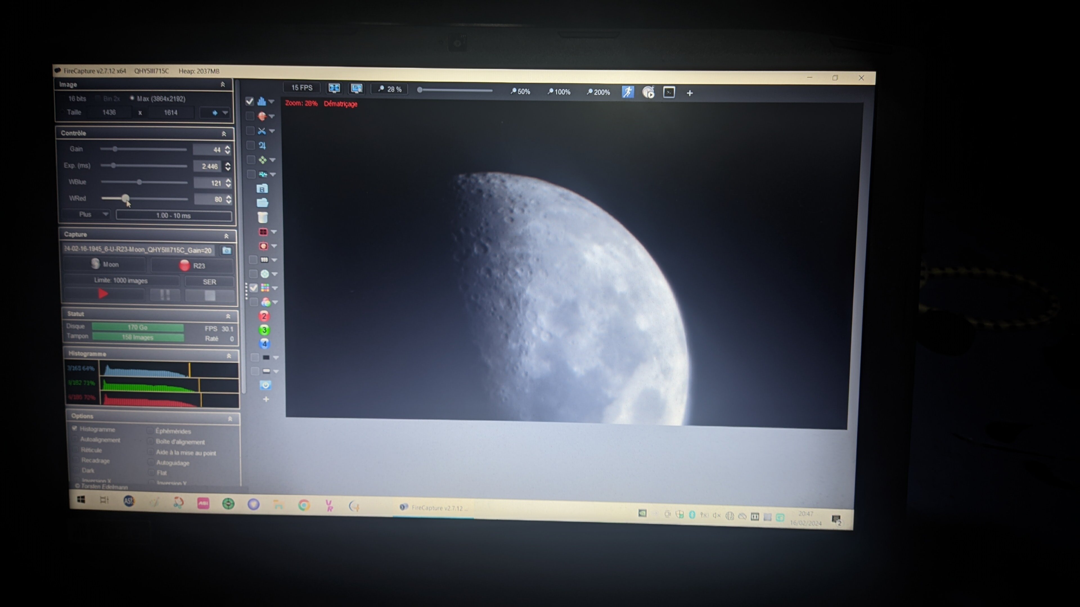This screenshot has height=607, width=1080.
Task: Click the Gain slider handle
Action: [115, 149]
